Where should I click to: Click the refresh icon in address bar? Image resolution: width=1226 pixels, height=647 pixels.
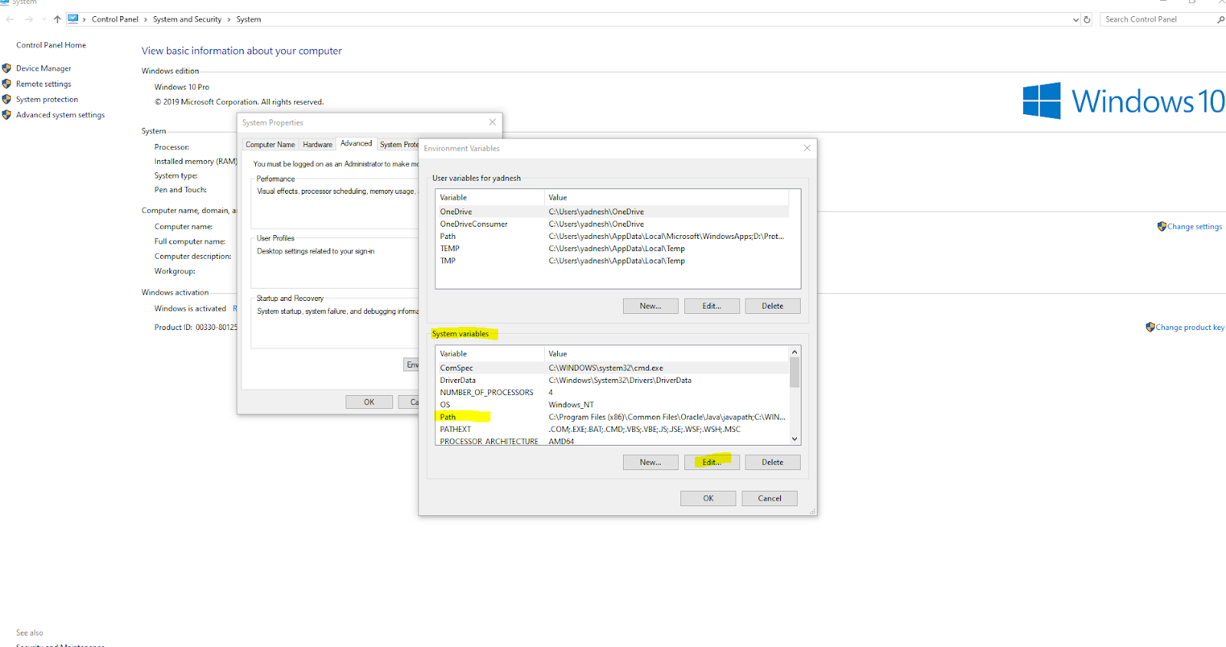pyautogui.click(x=1087, y=19)
